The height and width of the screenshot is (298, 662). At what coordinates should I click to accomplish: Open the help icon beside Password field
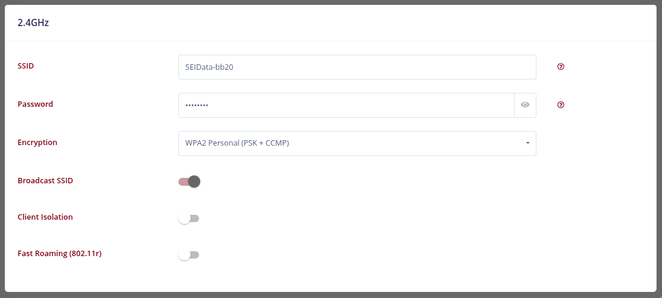(561, 105)
